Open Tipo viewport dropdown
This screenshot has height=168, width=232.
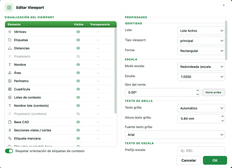[201, 41]
